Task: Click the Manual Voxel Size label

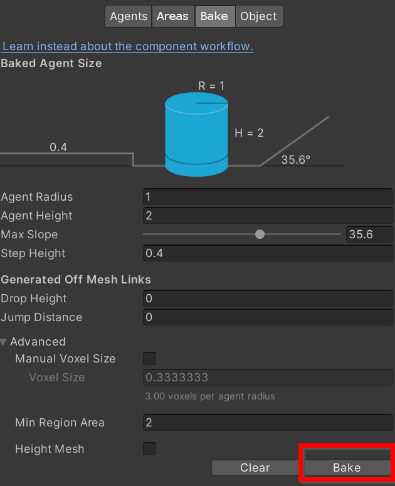Action: [65, 359]
